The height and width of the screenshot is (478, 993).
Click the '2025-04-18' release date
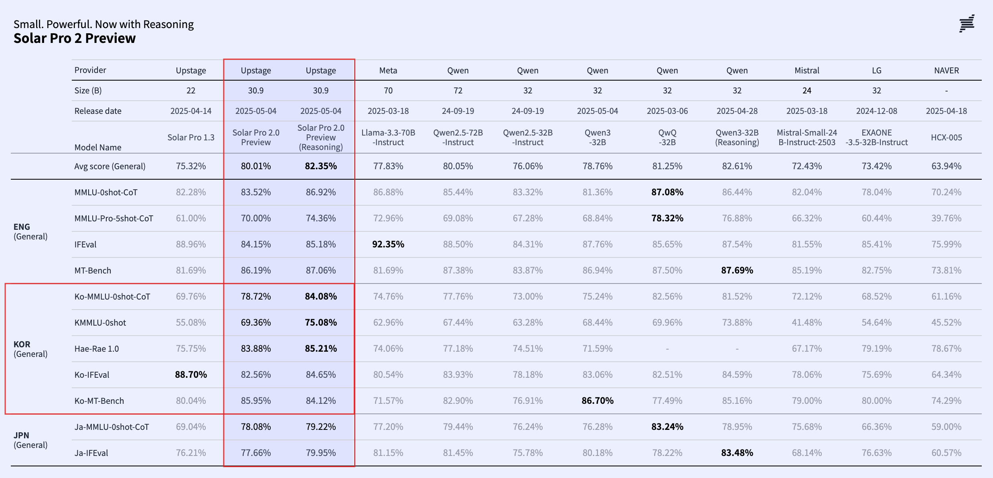[x=946, y=111]
